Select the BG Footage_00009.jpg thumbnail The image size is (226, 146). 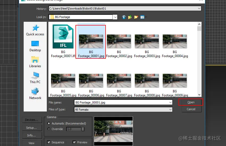pos(175,81)
